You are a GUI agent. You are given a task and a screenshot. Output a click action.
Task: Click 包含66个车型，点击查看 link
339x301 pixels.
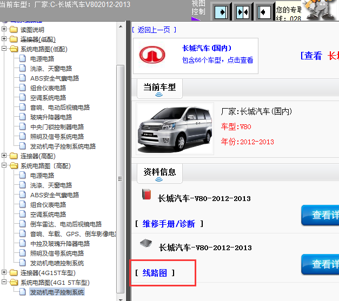(x=217, y=60)
